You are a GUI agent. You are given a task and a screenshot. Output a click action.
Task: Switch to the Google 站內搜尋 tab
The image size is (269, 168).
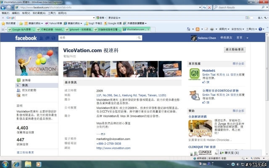tap(21, 29)
